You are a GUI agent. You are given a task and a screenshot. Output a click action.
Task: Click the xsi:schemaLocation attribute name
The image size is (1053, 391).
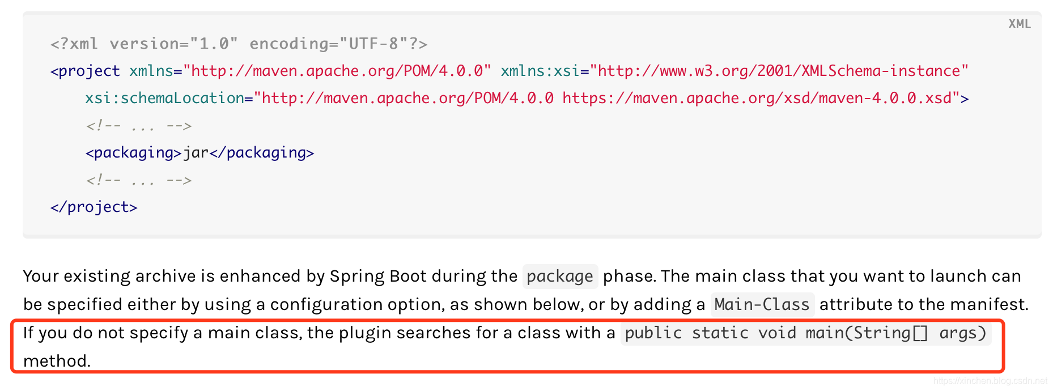[164, 98]
